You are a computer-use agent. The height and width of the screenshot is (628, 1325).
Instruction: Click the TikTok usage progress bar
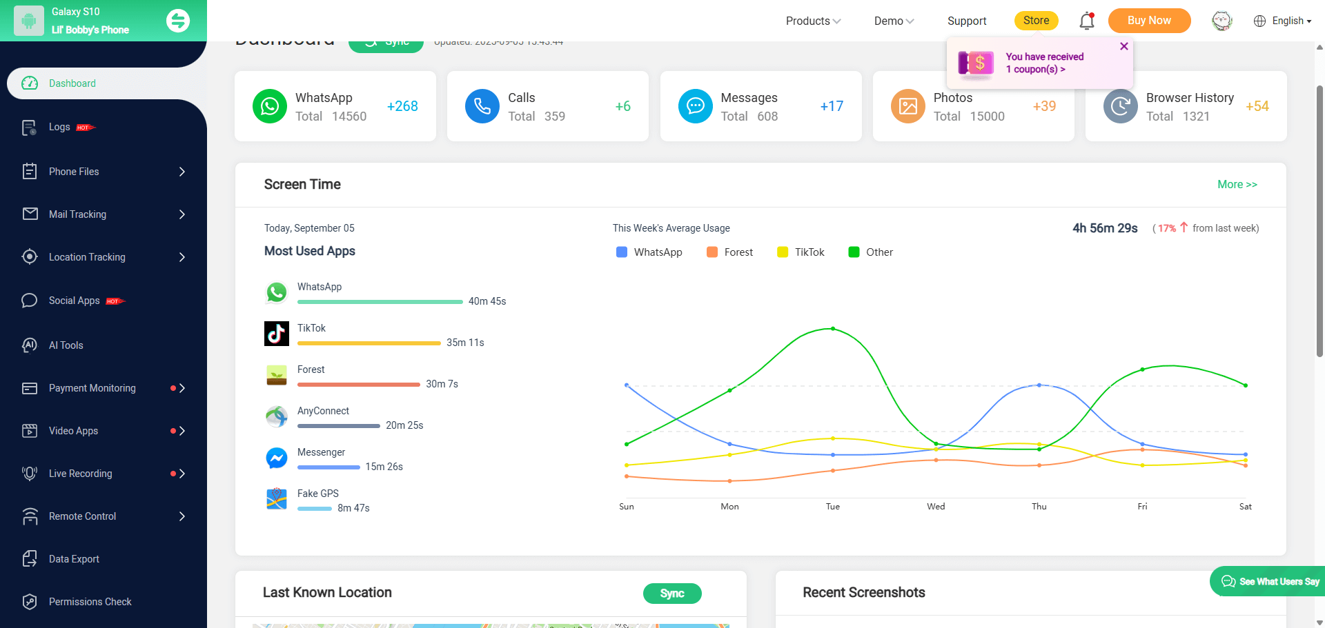tap(369, 343)
